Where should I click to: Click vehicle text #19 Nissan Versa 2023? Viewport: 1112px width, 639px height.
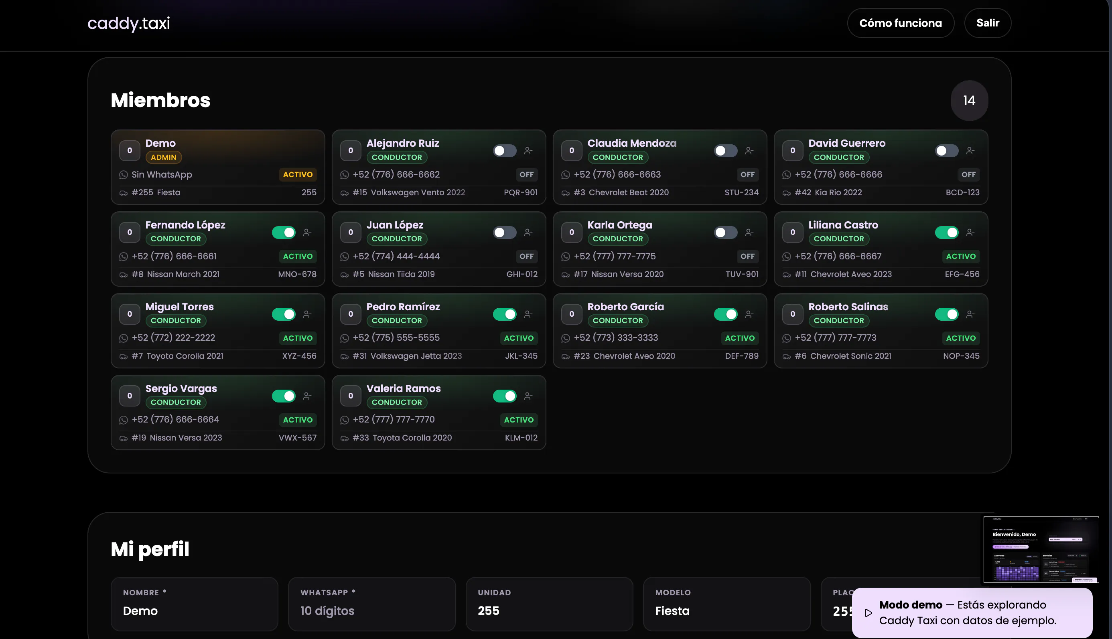177,438
